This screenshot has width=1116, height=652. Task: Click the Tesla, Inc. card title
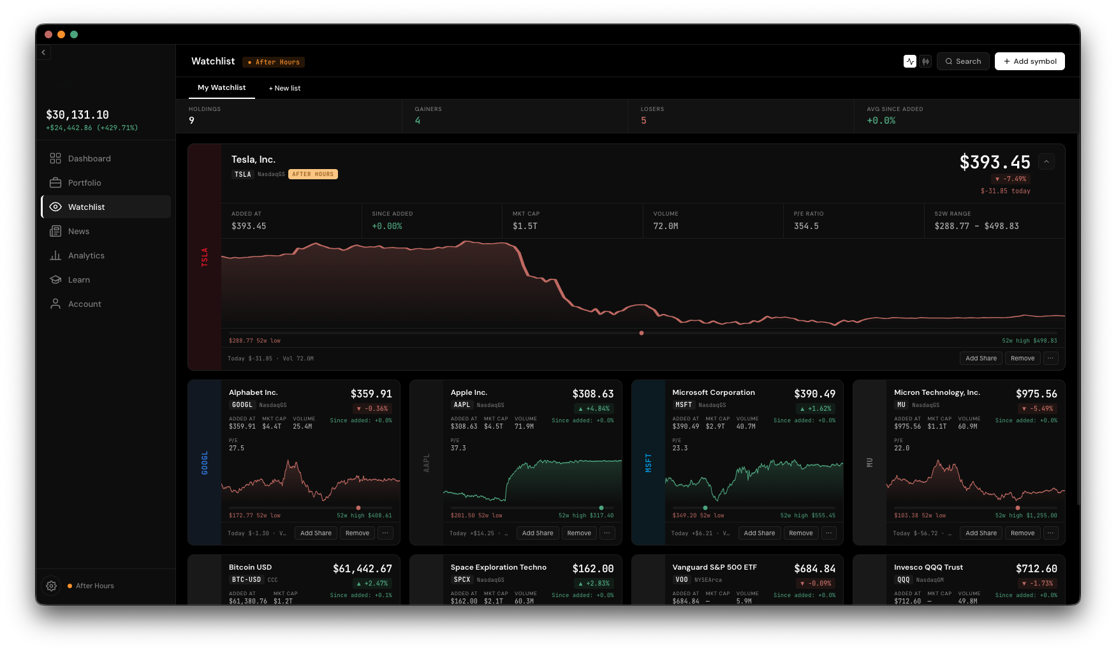(x=253, y=159)
